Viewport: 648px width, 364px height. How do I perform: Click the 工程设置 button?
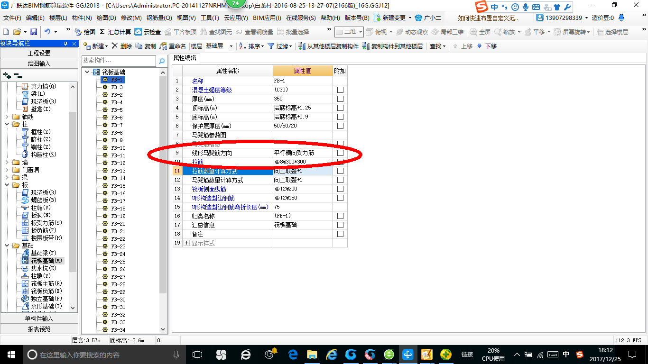[x=39, y=53]
